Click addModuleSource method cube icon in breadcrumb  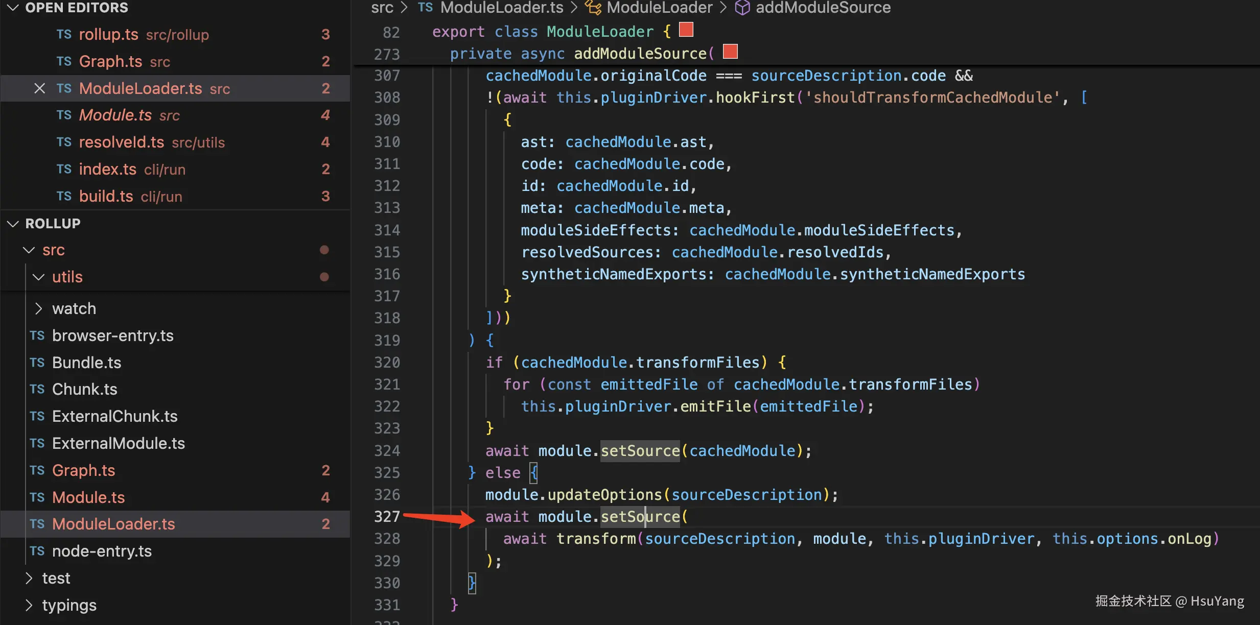tap(742, 8)
